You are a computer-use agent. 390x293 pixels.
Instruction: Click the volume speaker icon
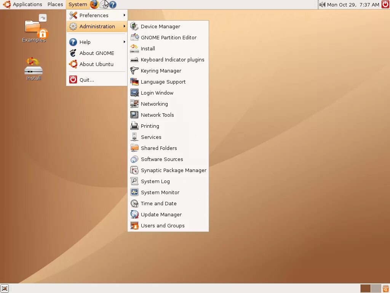(322, 5)
